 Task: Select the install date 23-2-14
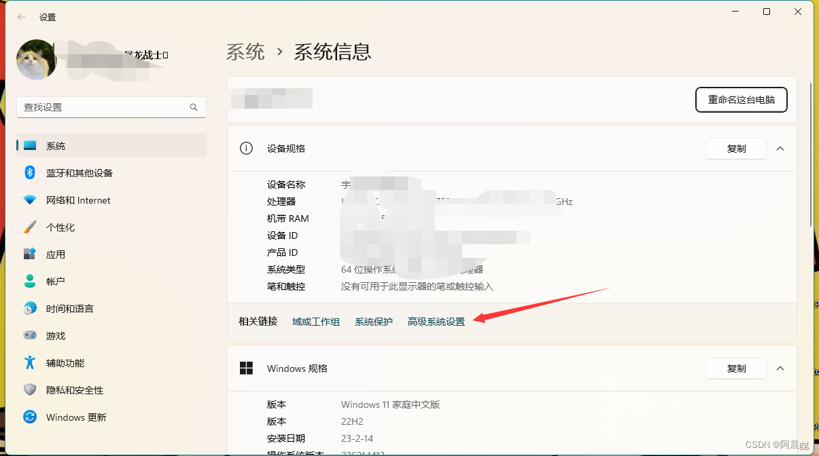357,438
